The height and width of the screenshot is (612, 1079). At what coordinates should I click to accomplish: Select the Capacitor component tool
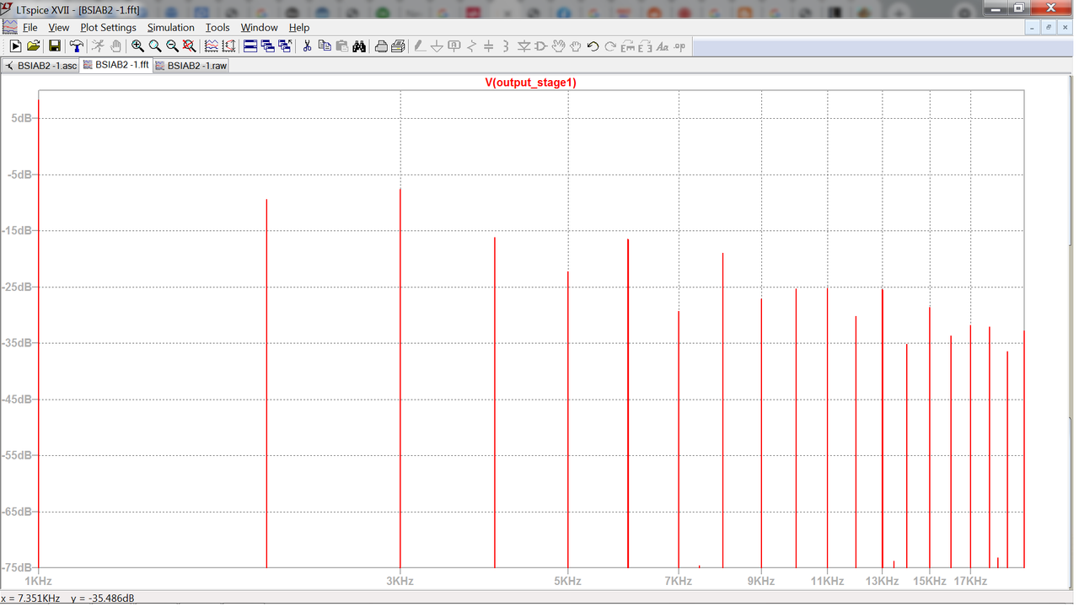[x=489, y=46]
